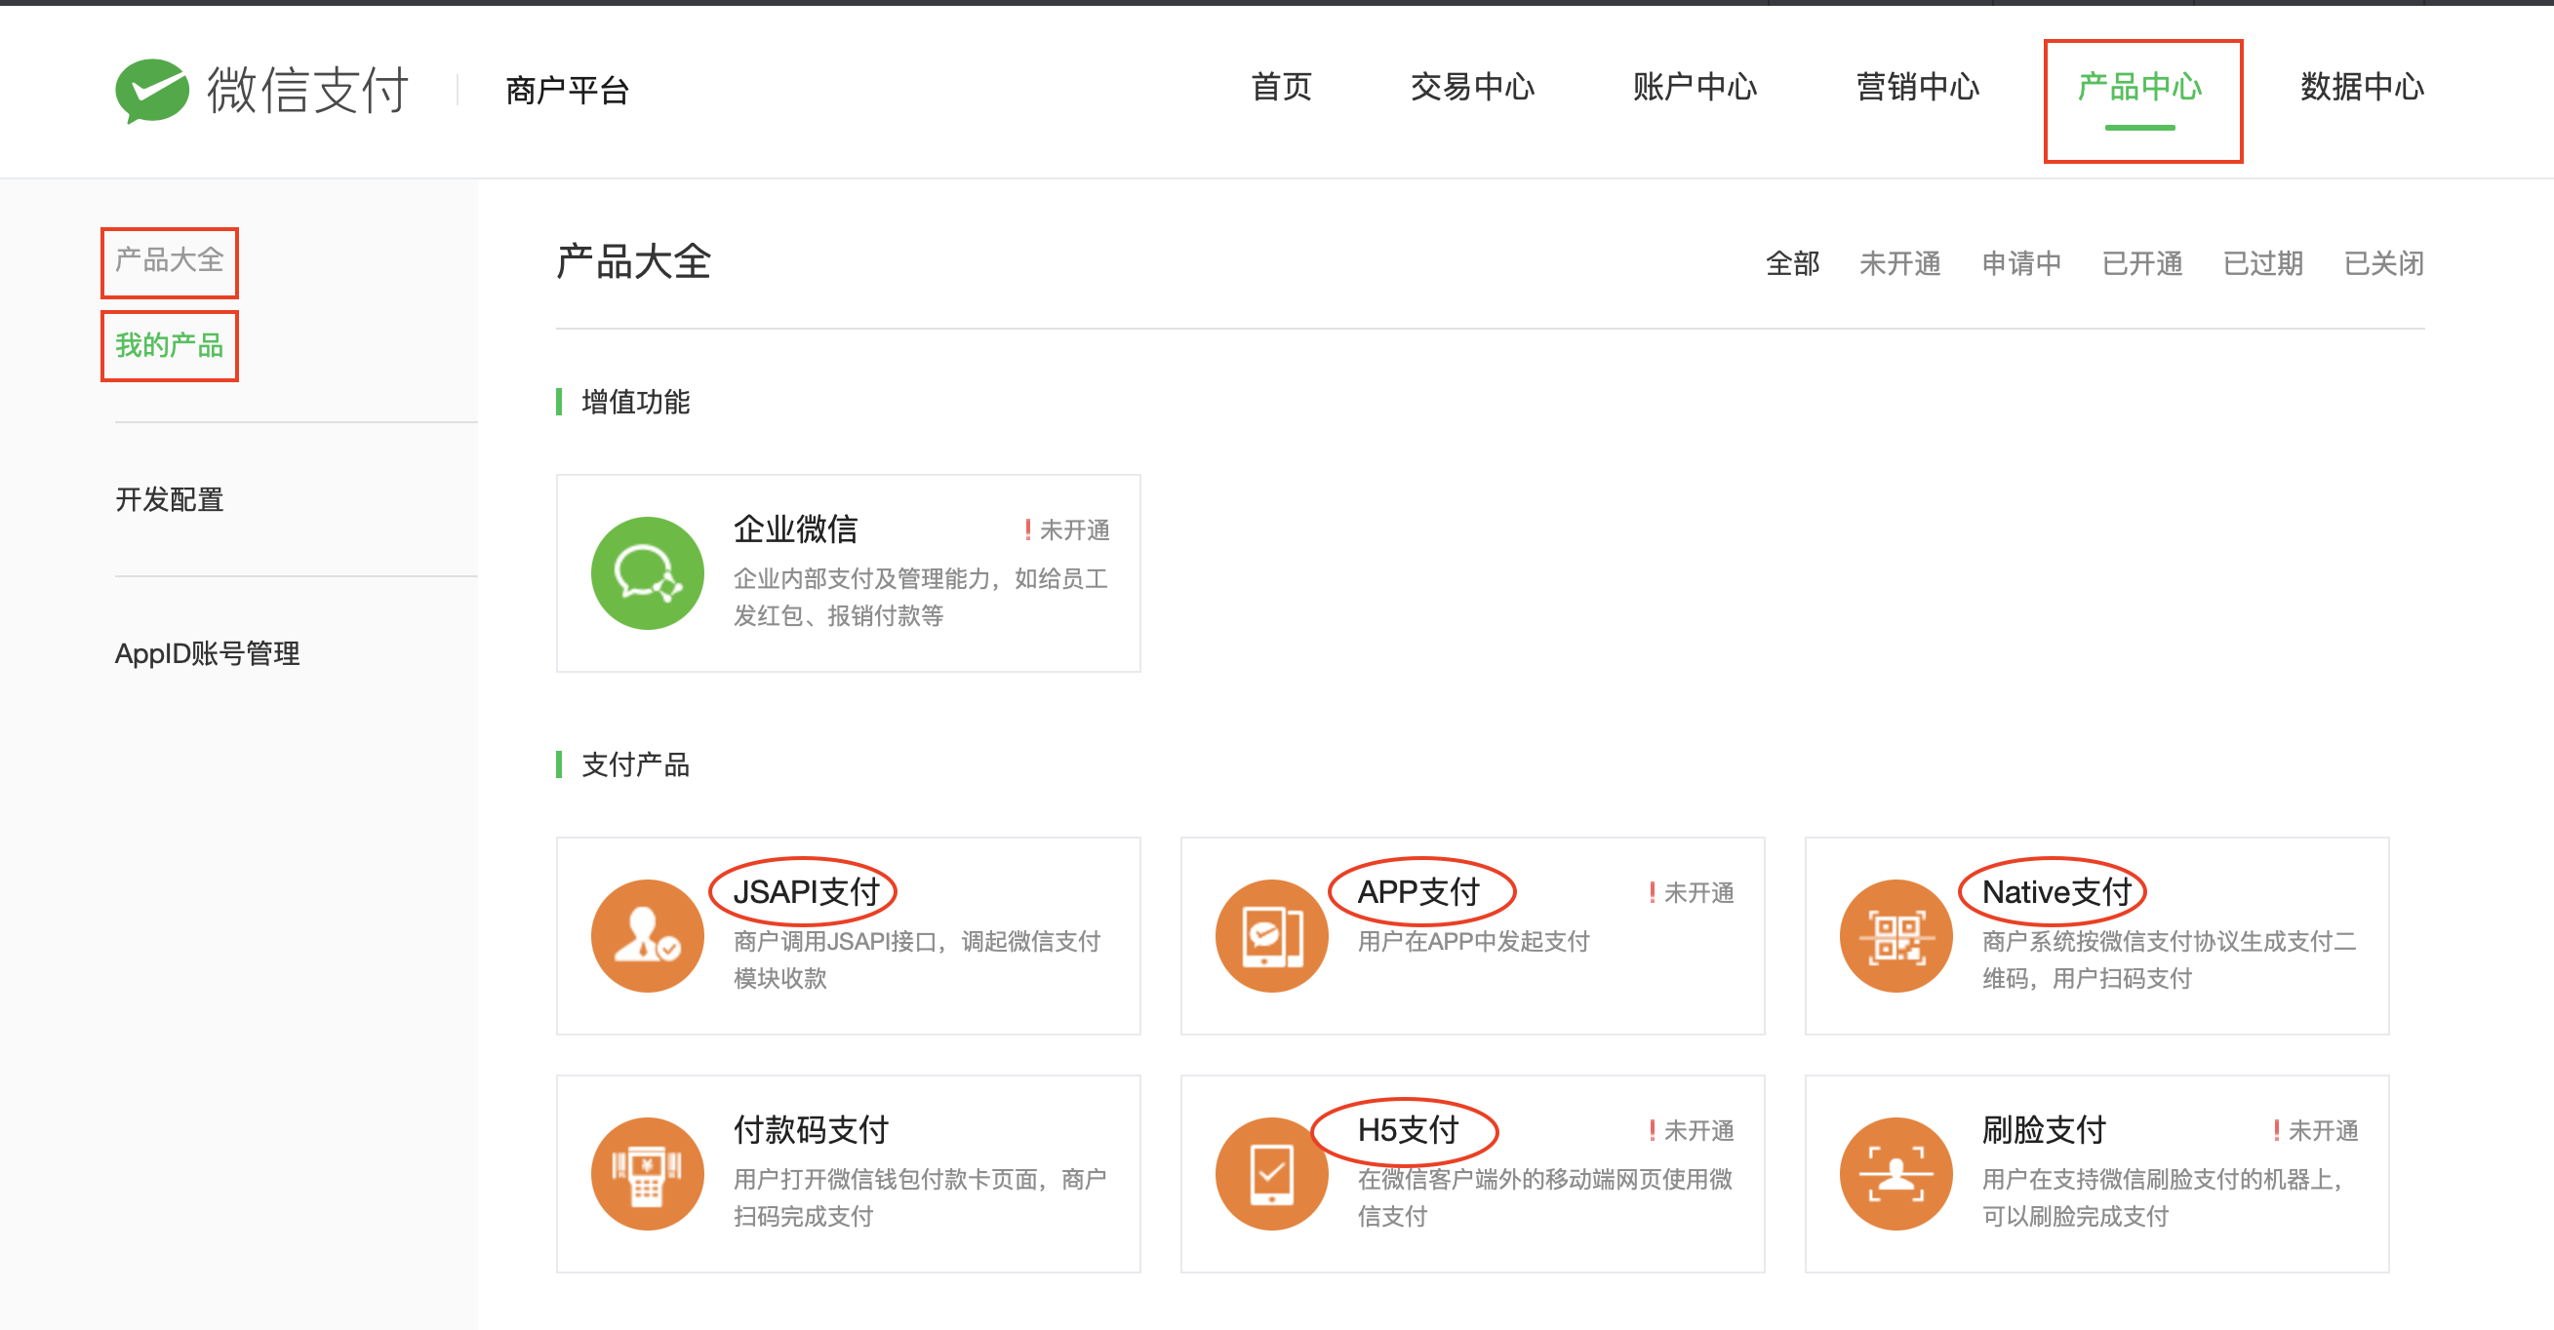
Task: Filter products by 未开通
Action: [x=1899, y=263]
